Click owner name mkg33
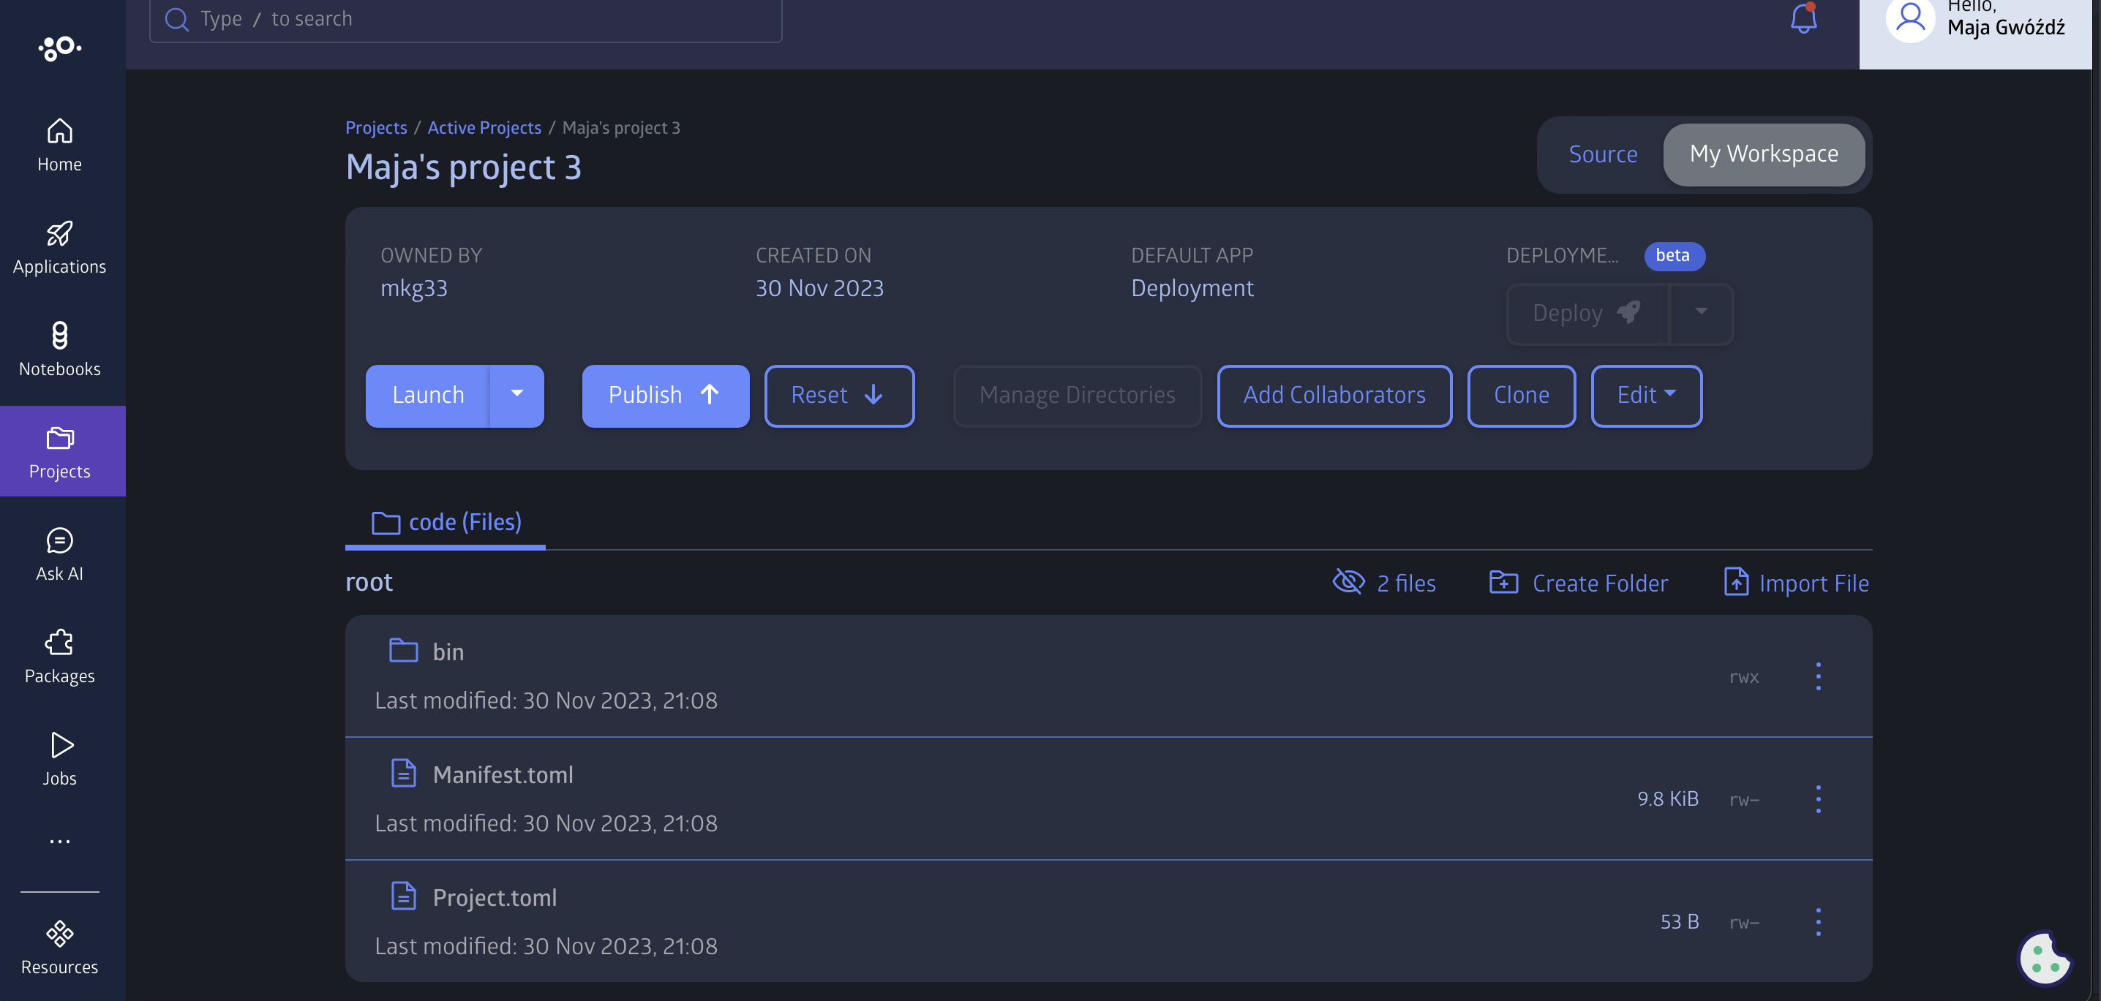Screen dimensions: 2101x1001 coord(413,288)
